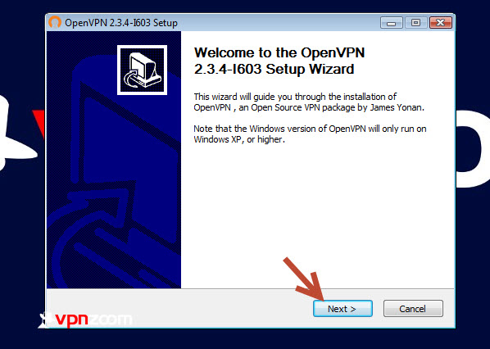Click the Windows XP or higher note text

pos(310,134)
